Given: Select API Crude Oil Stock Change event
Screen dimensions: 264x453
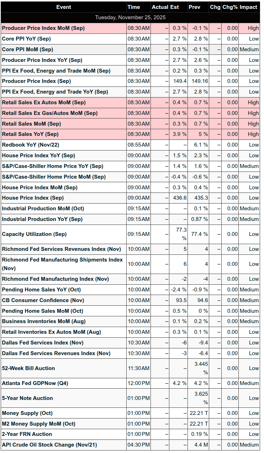Looking at the screenshot, I should tap(49, 445).
